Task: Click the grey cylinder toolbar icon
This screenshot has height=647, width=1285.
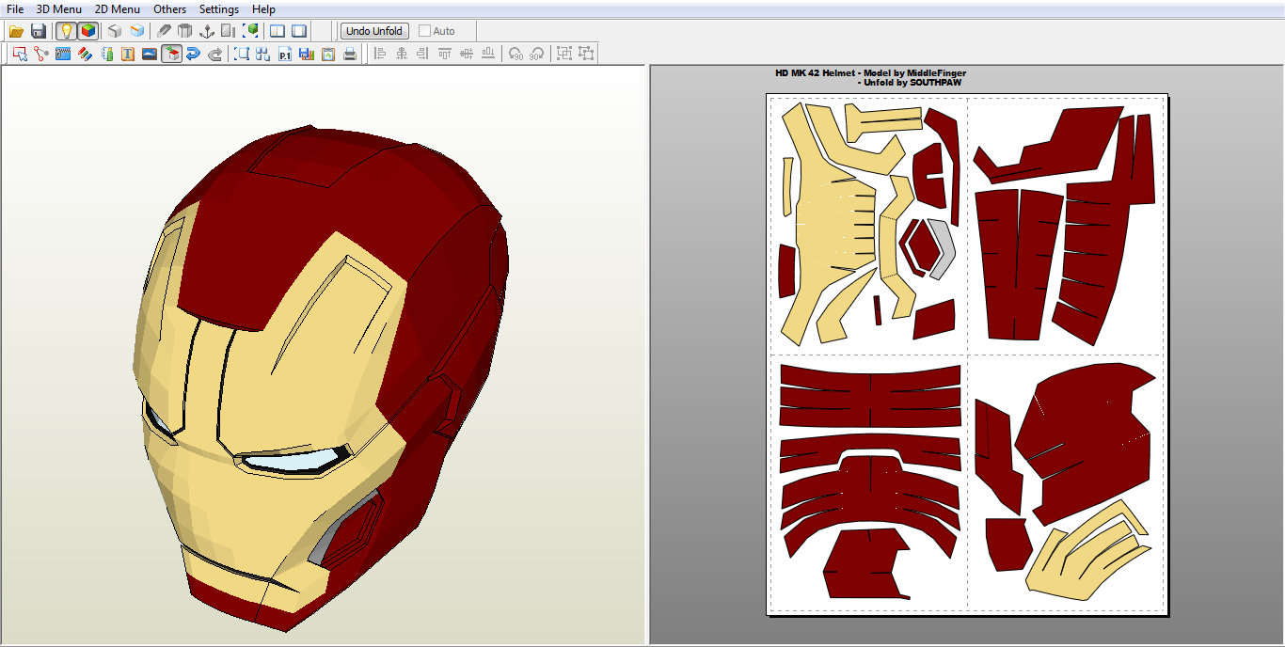Action: [x=185, y=31]
